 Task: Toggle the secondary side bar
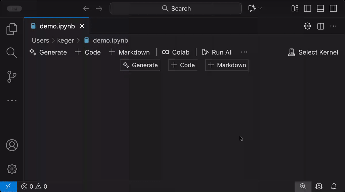(333, 9)
